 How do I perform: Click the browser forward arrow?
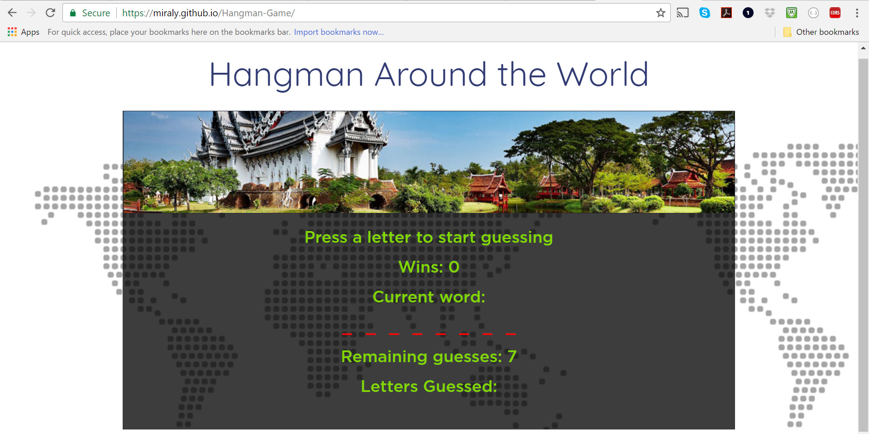[x=31, y=13]
